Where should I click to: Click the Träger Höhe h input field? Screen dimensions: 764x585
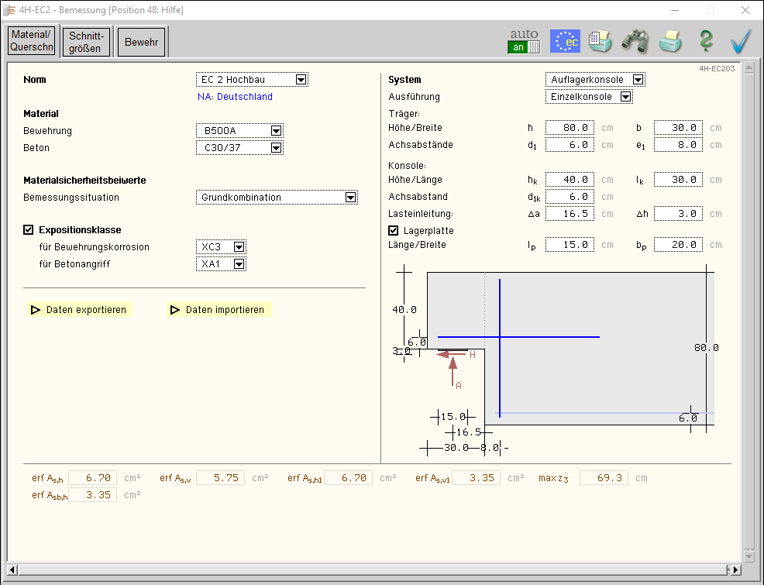pos(570,128)
